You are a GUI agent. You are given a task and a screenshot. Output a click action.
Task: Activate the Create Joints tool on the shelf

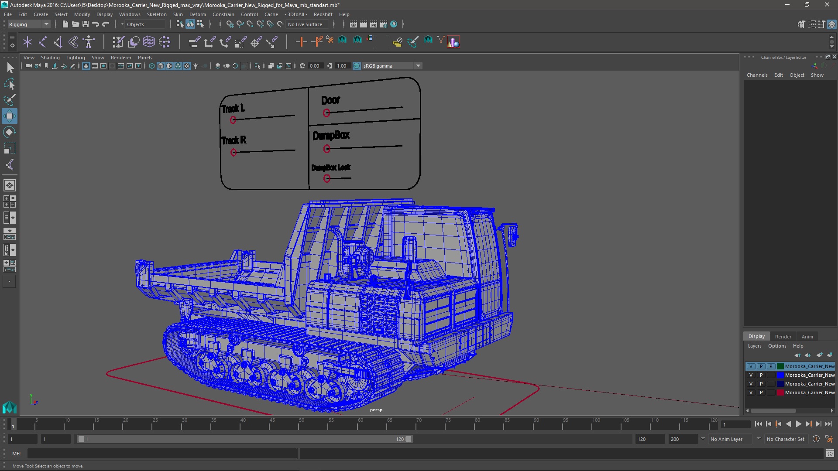[x=43, y=42]
